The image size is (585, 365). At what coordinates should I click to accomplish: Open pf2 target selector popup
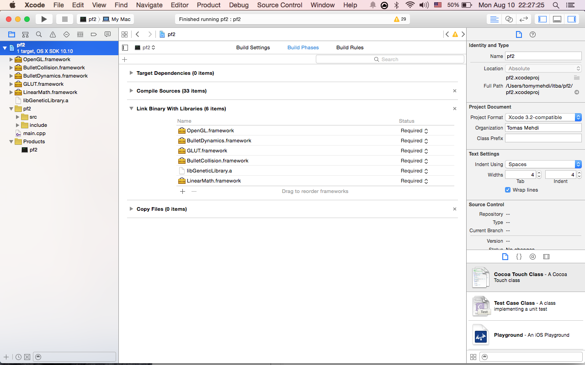(145, 47)
